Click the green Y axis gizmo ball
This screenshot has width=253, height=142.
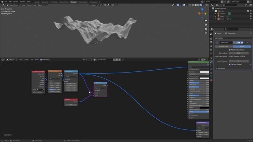206,14
